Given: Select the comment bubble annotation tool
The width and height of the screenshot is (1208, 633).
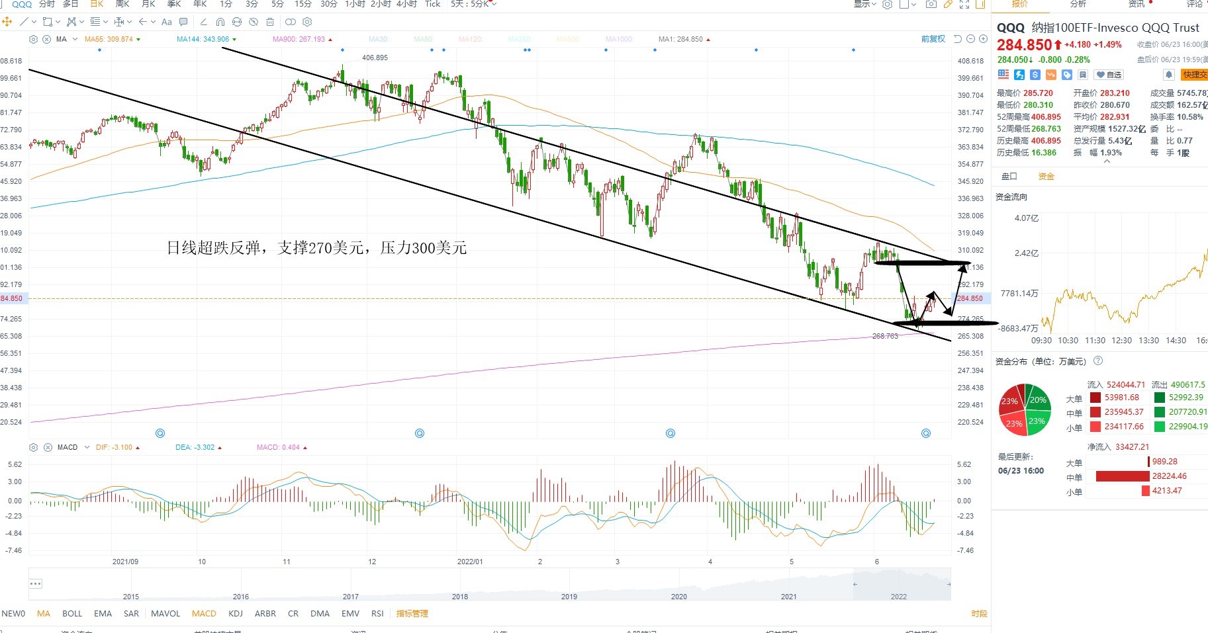Looking at the screenshot, I should (x=183, y=22).
